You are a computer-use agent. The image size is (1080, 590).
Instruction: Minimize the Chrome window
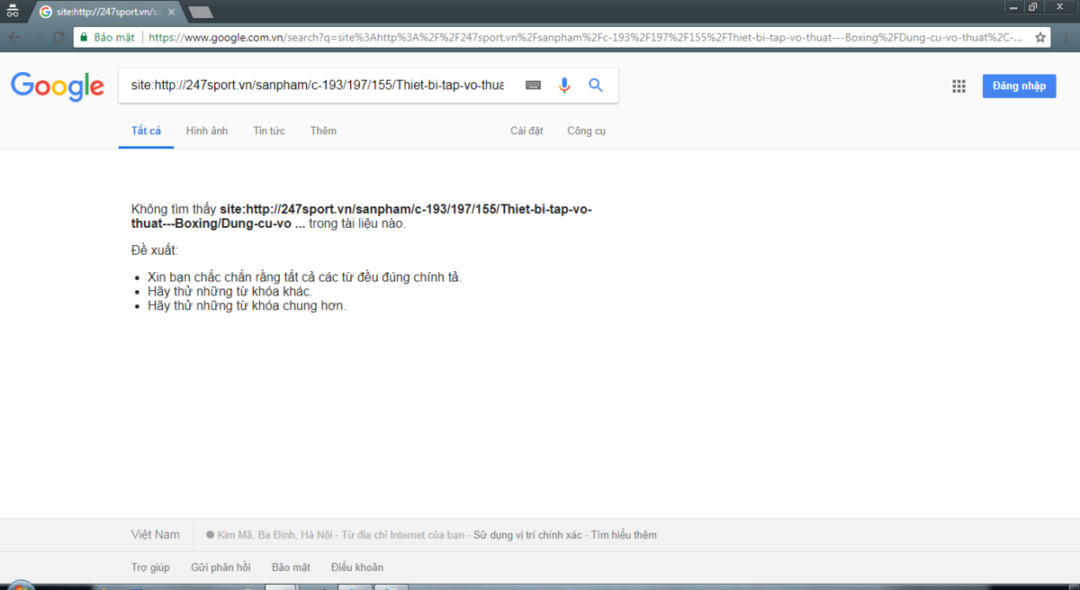click(x=1012, y=7)
